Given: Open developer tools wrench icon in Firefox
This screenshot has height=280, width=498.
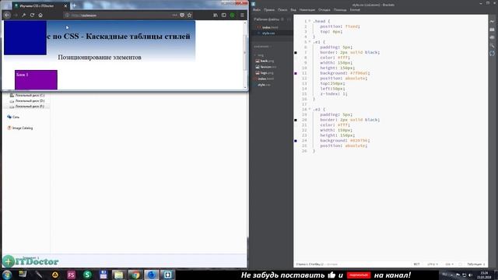Looking at the screenshot, I should click(24, 15).
